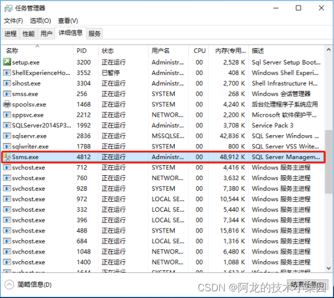Click icon of svchost.exe PID 972
Screen dimensions: 334x298
(x=7, y=199)
